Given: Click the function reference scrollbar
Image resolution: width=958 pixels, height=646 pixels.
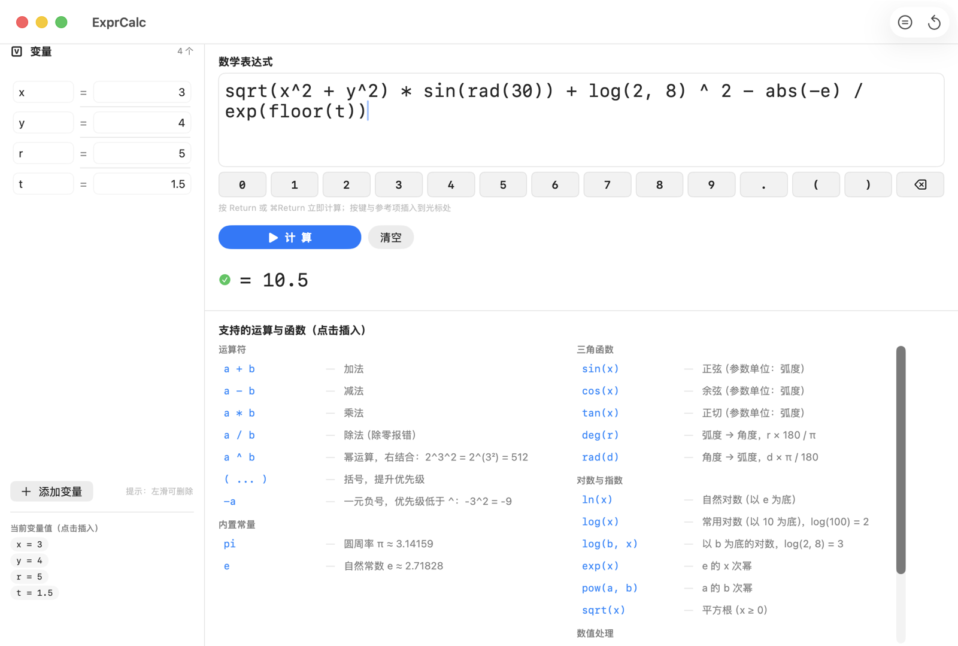Looking at the screenshot, I should 901,459.
